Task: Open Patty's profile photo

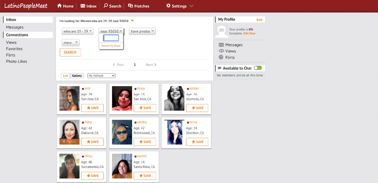Action: point(69,132)
